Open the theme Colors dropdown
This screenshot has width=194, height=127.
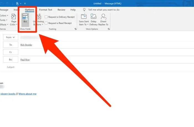click(4, 15)
